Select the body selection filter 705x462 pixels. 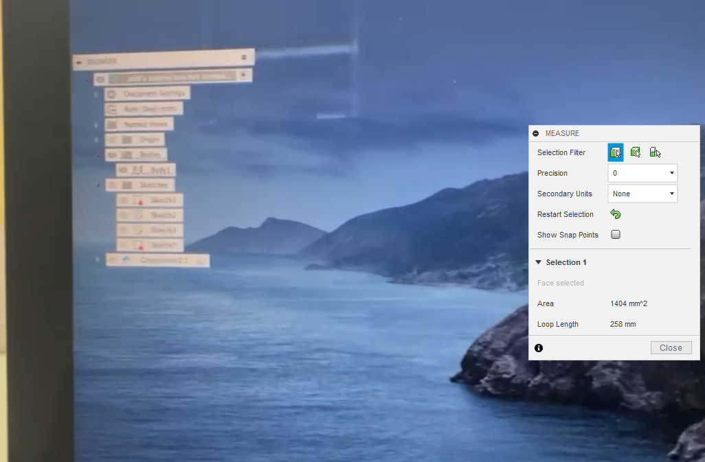click(635, 152)
